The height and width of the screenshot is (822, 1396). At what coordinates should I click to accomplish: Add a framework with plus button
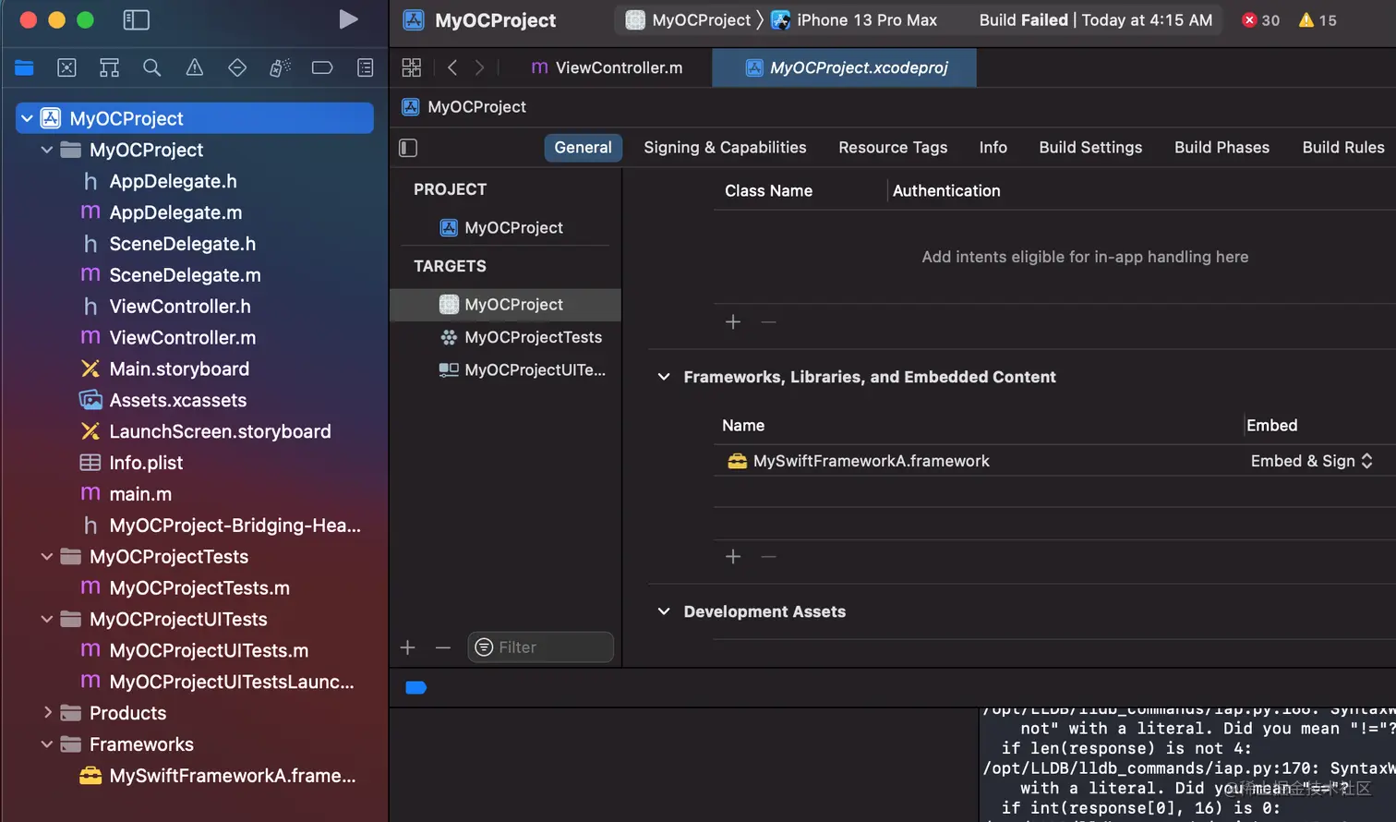[733, 556]
